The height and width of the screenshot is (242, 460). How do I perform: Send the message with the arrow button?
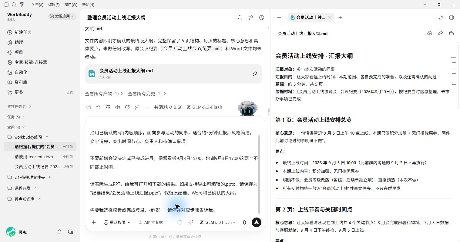click(x=257, y=222)
